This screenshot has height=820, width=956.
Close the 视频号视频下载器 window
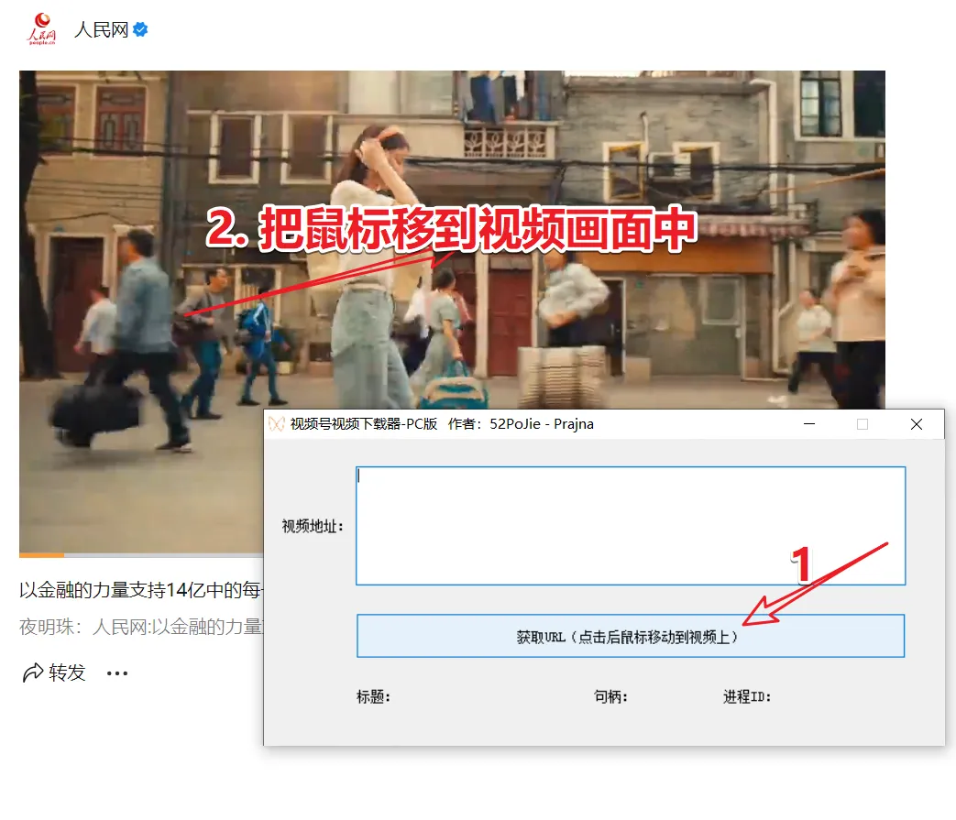917,424
